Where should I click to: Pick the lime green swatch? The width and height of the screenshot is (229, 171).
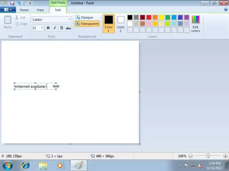point(168,24)
